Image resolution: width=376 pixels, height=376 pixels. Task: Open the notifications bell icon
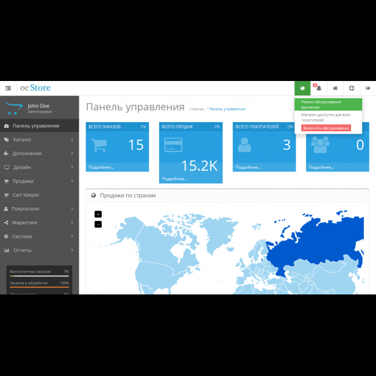[318, 89]
